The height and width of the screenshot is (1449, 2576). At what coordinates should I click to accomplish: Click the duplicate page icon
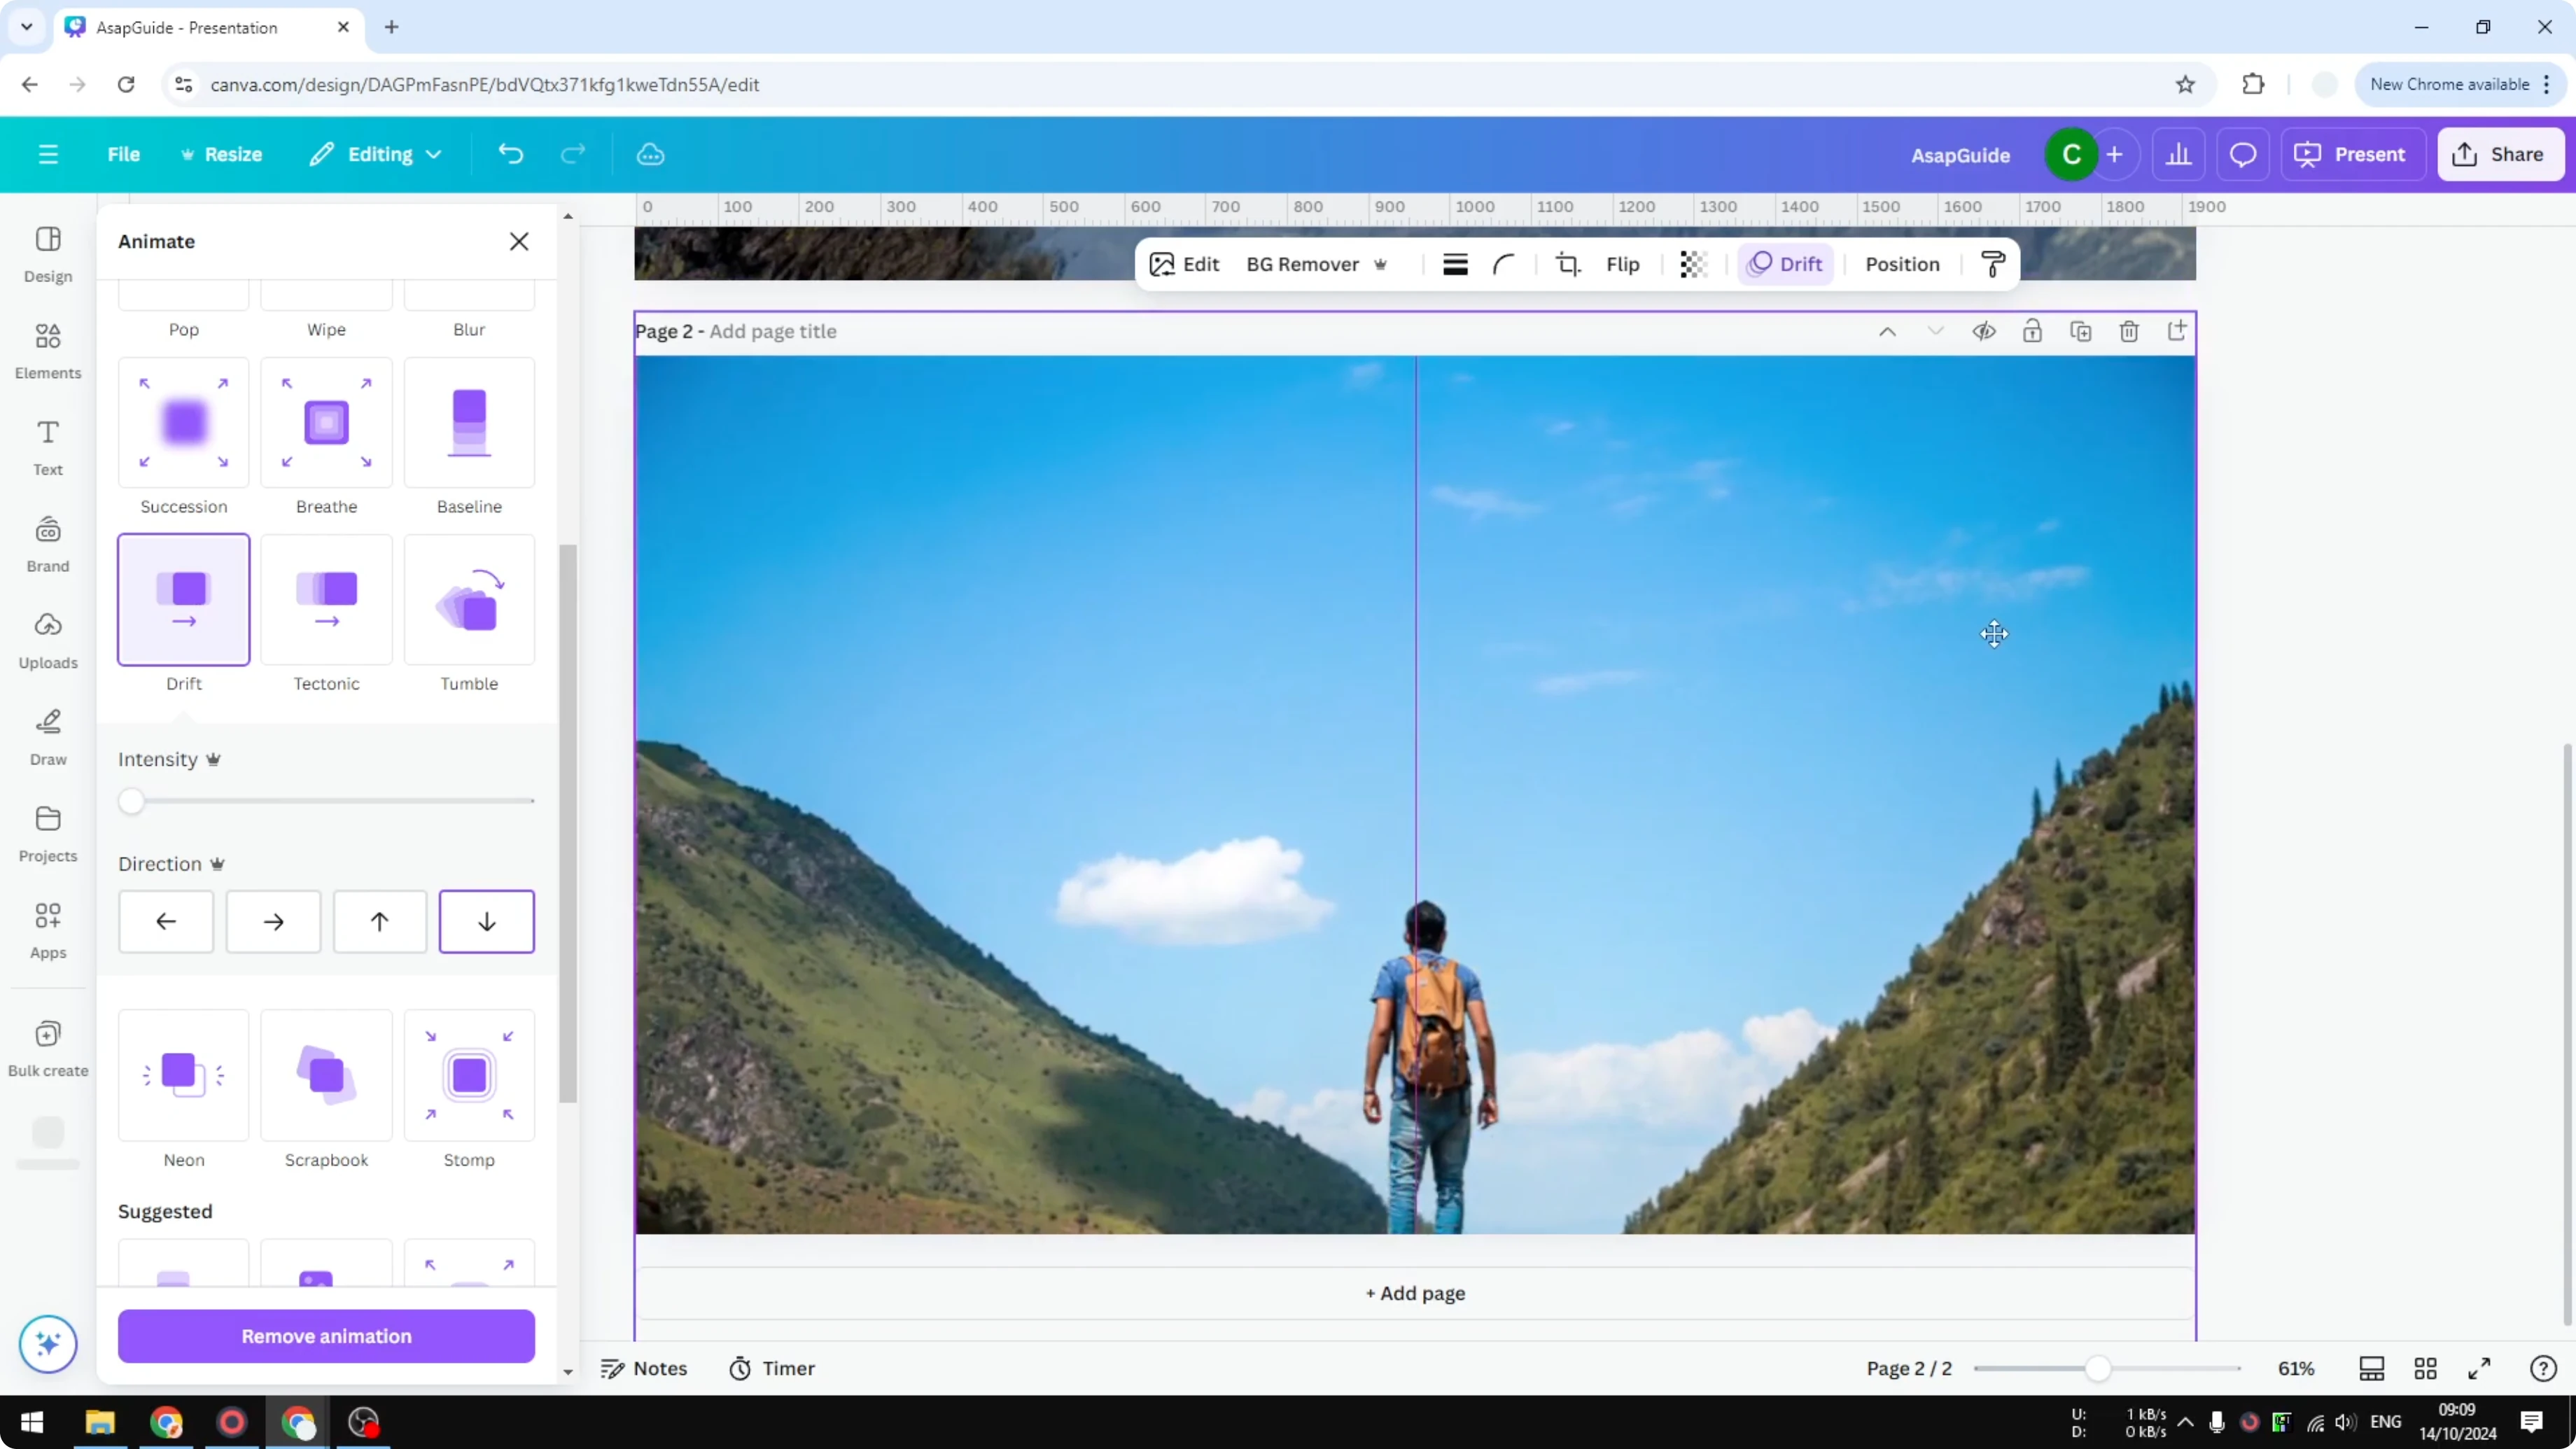click(2081, 331)
